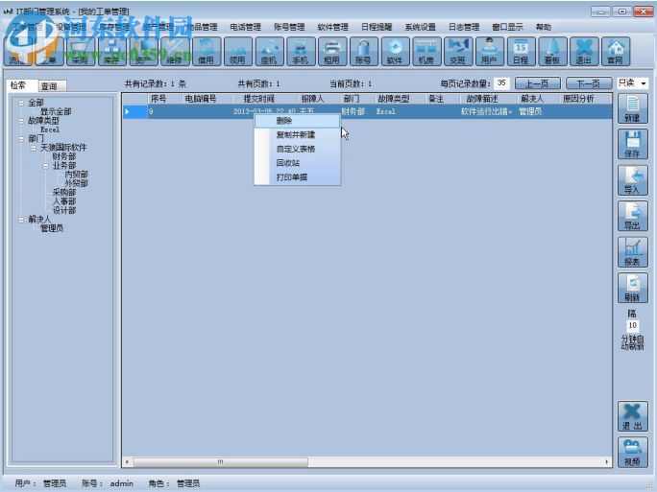Click the auto-refresh minutes field showing 10

click(632, 325)
